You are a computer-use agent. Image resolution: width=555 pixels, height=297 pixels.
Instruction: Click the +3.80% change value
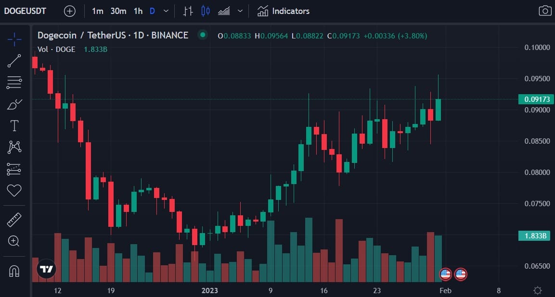[413, 36]
